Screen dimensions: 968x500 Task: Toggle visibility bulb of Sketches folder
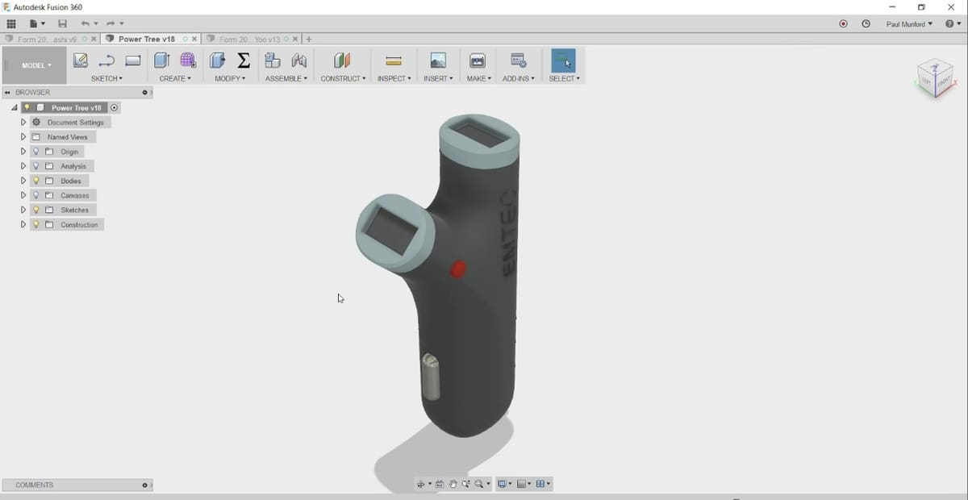(x=36, y=210)
